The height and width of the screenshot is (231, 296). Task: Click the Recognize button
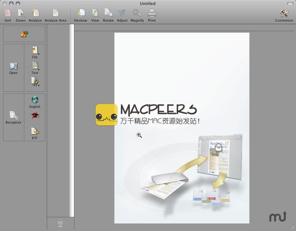[x=13, y=117]
